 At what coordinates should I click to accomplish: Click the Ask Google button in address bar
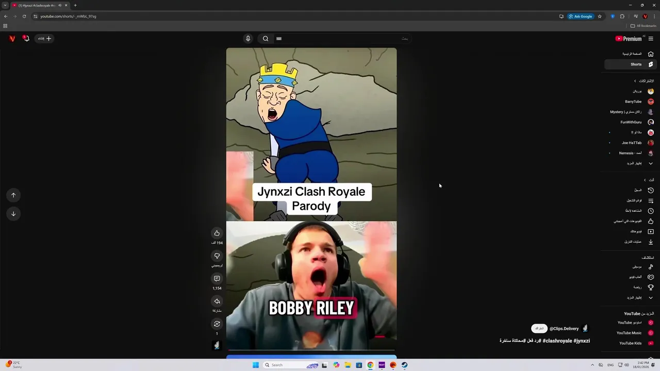point(580,16)
